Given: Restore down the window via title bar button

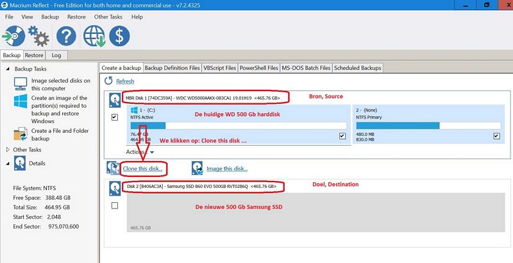Looking at the screenshot, I should point(487,5).
